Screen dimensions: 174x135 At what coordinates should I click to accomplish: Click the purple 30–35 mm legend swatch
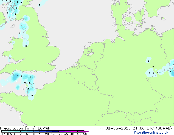[x=62, y=131]
